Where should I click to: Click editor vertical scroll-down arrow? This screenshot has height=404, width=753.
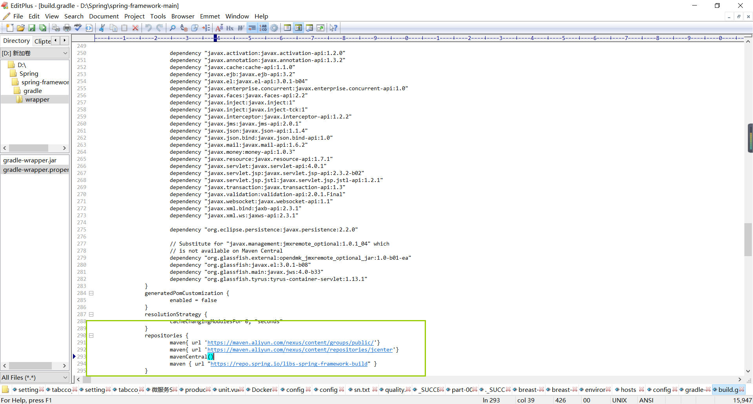[x=748, y=371]
